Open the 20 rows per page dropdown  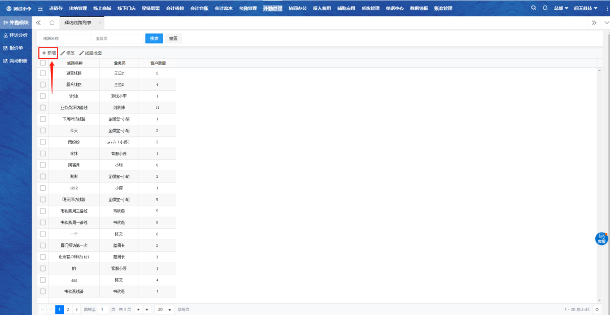164,309
